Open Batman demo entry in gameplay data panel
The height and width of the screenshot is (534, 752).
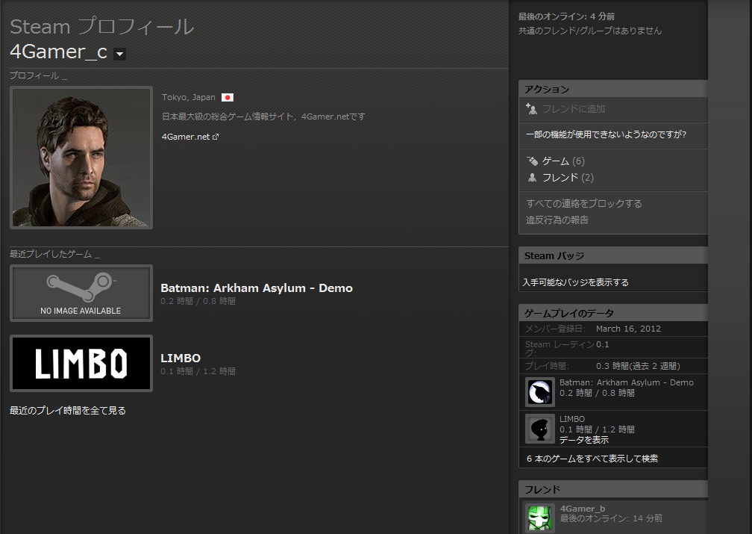click(x=627, y=382)
